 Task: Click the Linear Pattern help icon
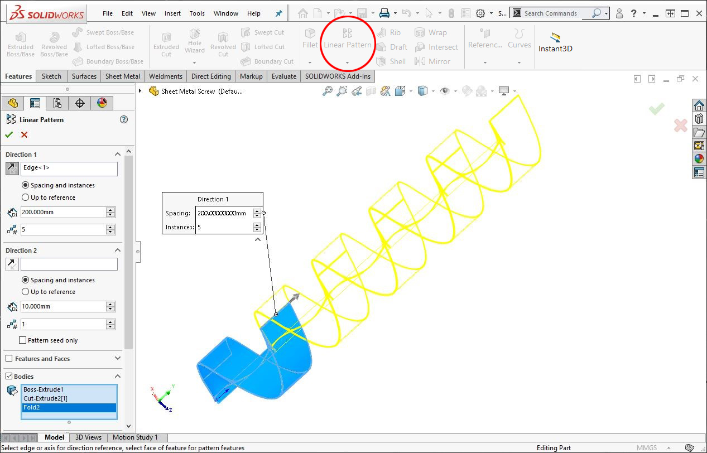click(124, 119)
